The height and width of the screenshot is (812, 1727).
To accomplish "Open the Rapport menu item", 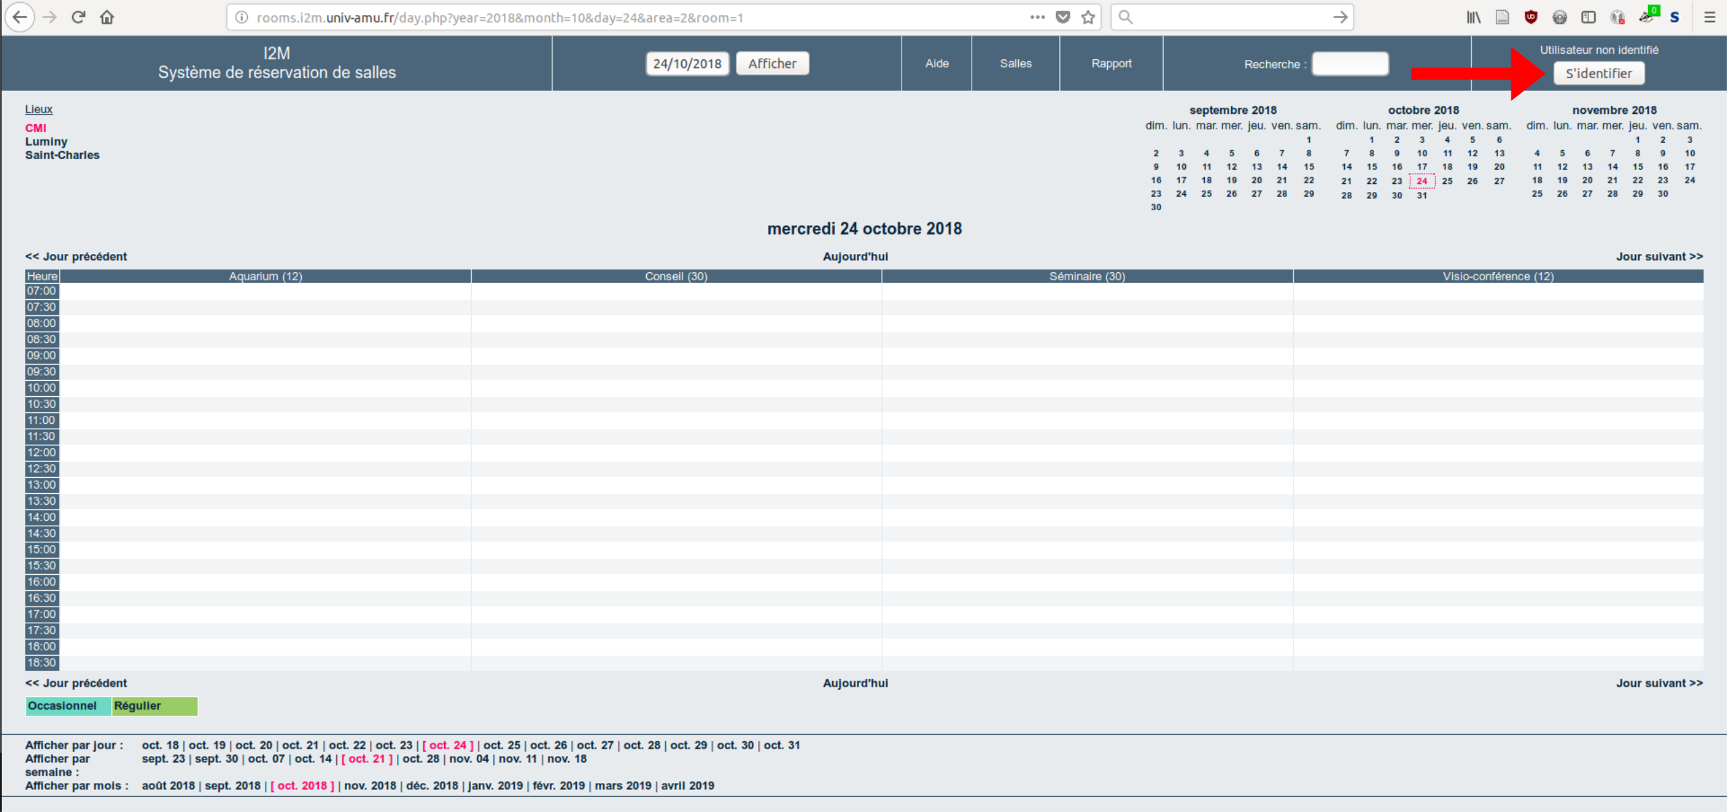I will 1111,63.
